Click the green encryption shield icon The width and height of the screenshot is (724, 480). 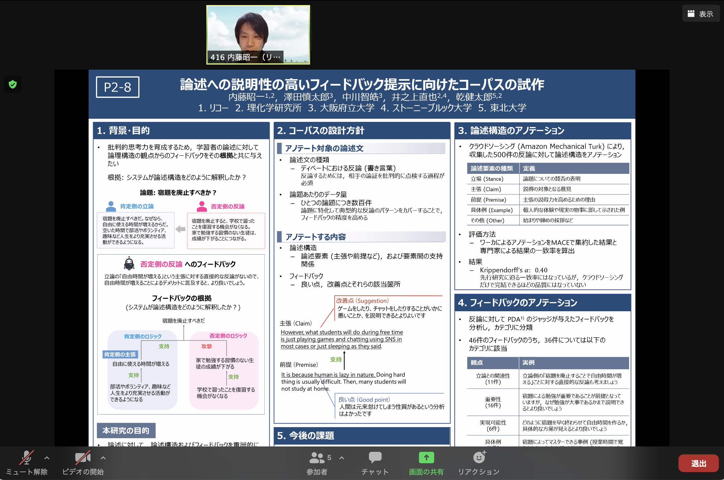(13, 84)
